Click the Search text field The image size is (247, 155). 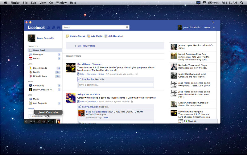tap(94, 27)
